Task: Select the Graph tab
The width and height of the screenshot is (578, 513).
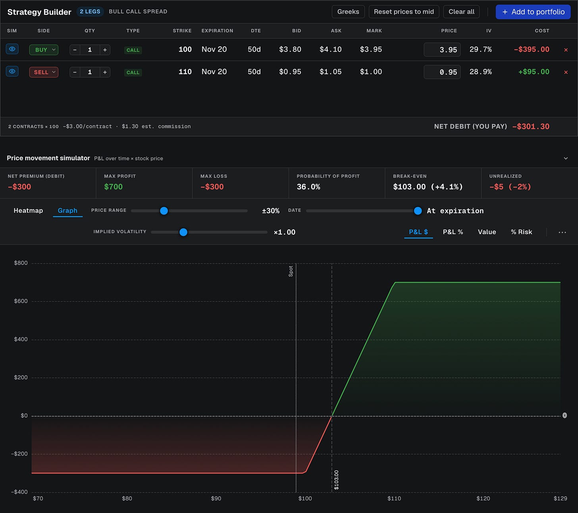Action: coord(67,210)
